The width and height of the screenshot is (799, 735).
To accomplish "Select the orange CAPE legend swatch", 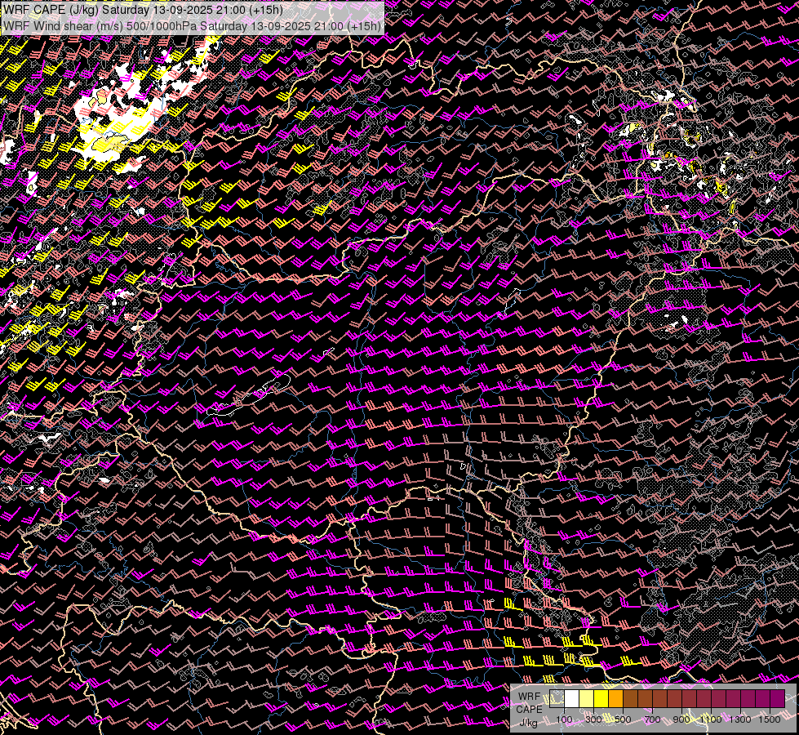I will tap(615, 698).
